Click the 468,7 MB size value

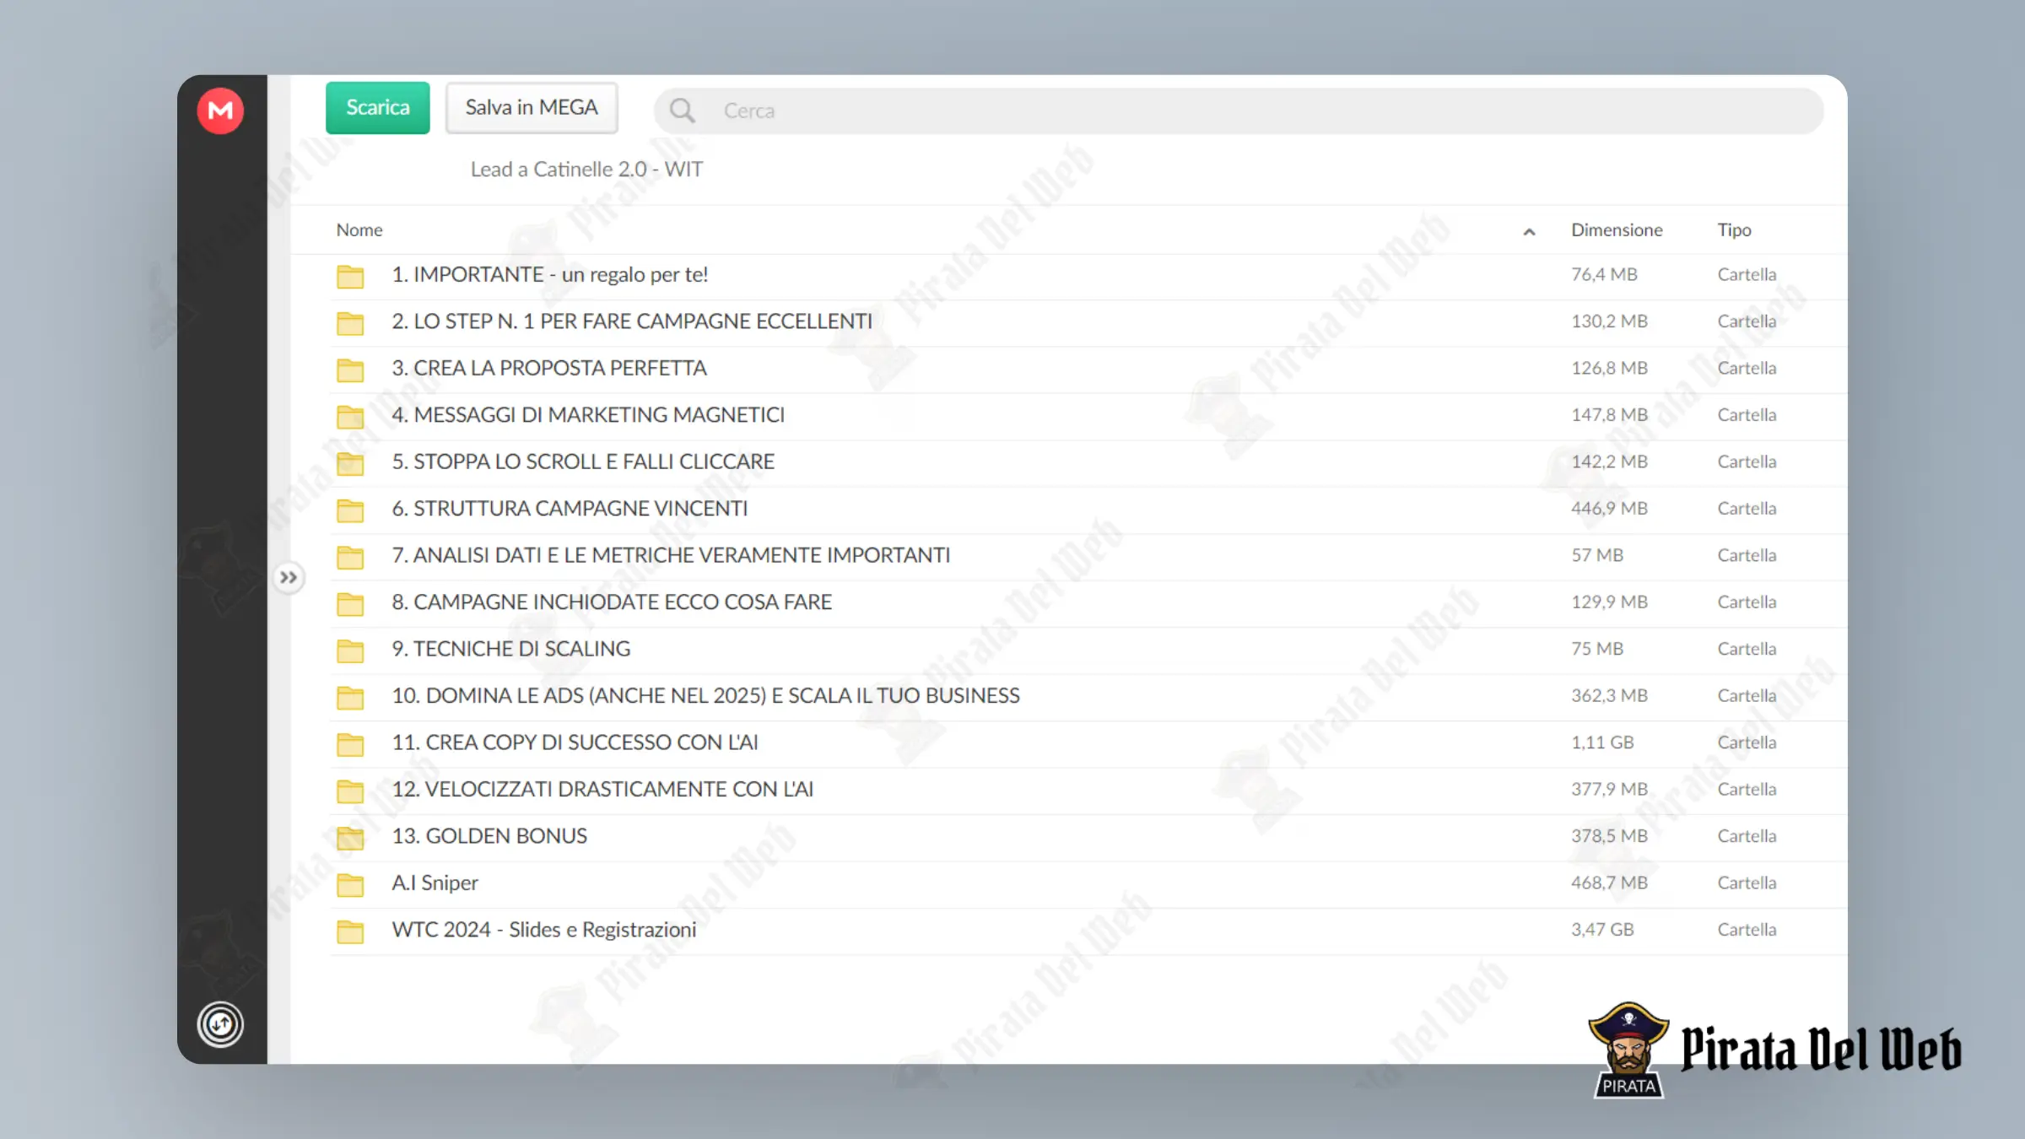tap(1609, 883)
